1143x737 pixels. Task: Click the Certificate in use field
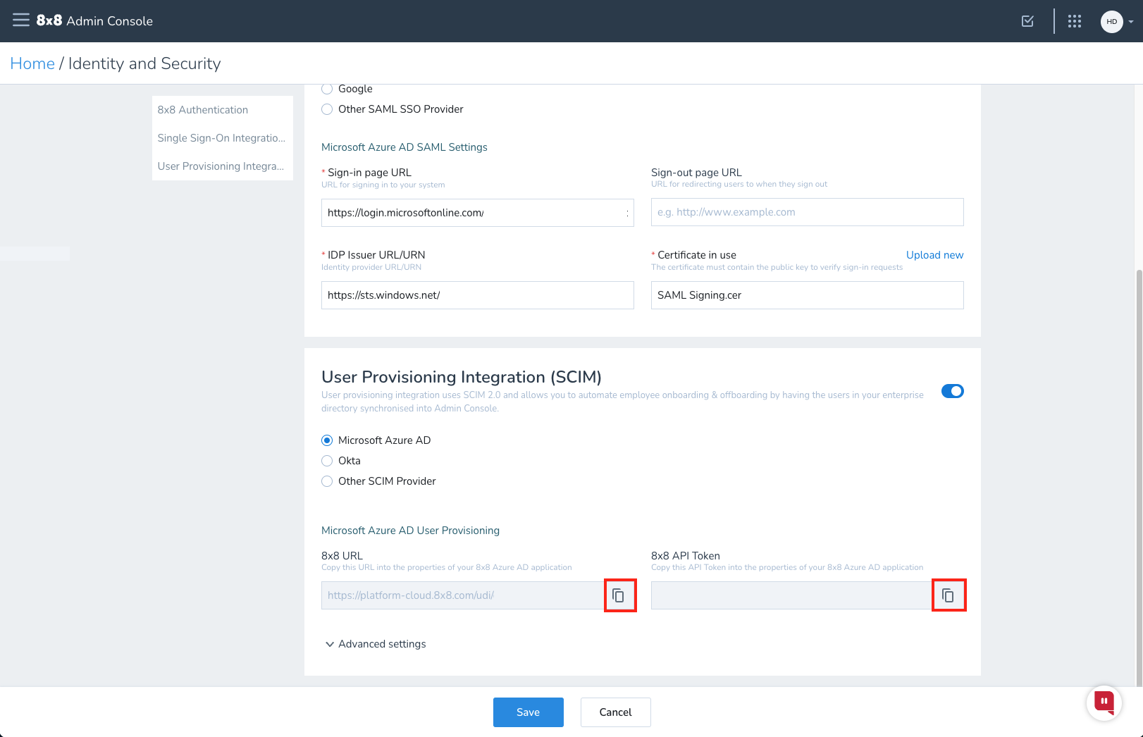click(x=808, y=295)
